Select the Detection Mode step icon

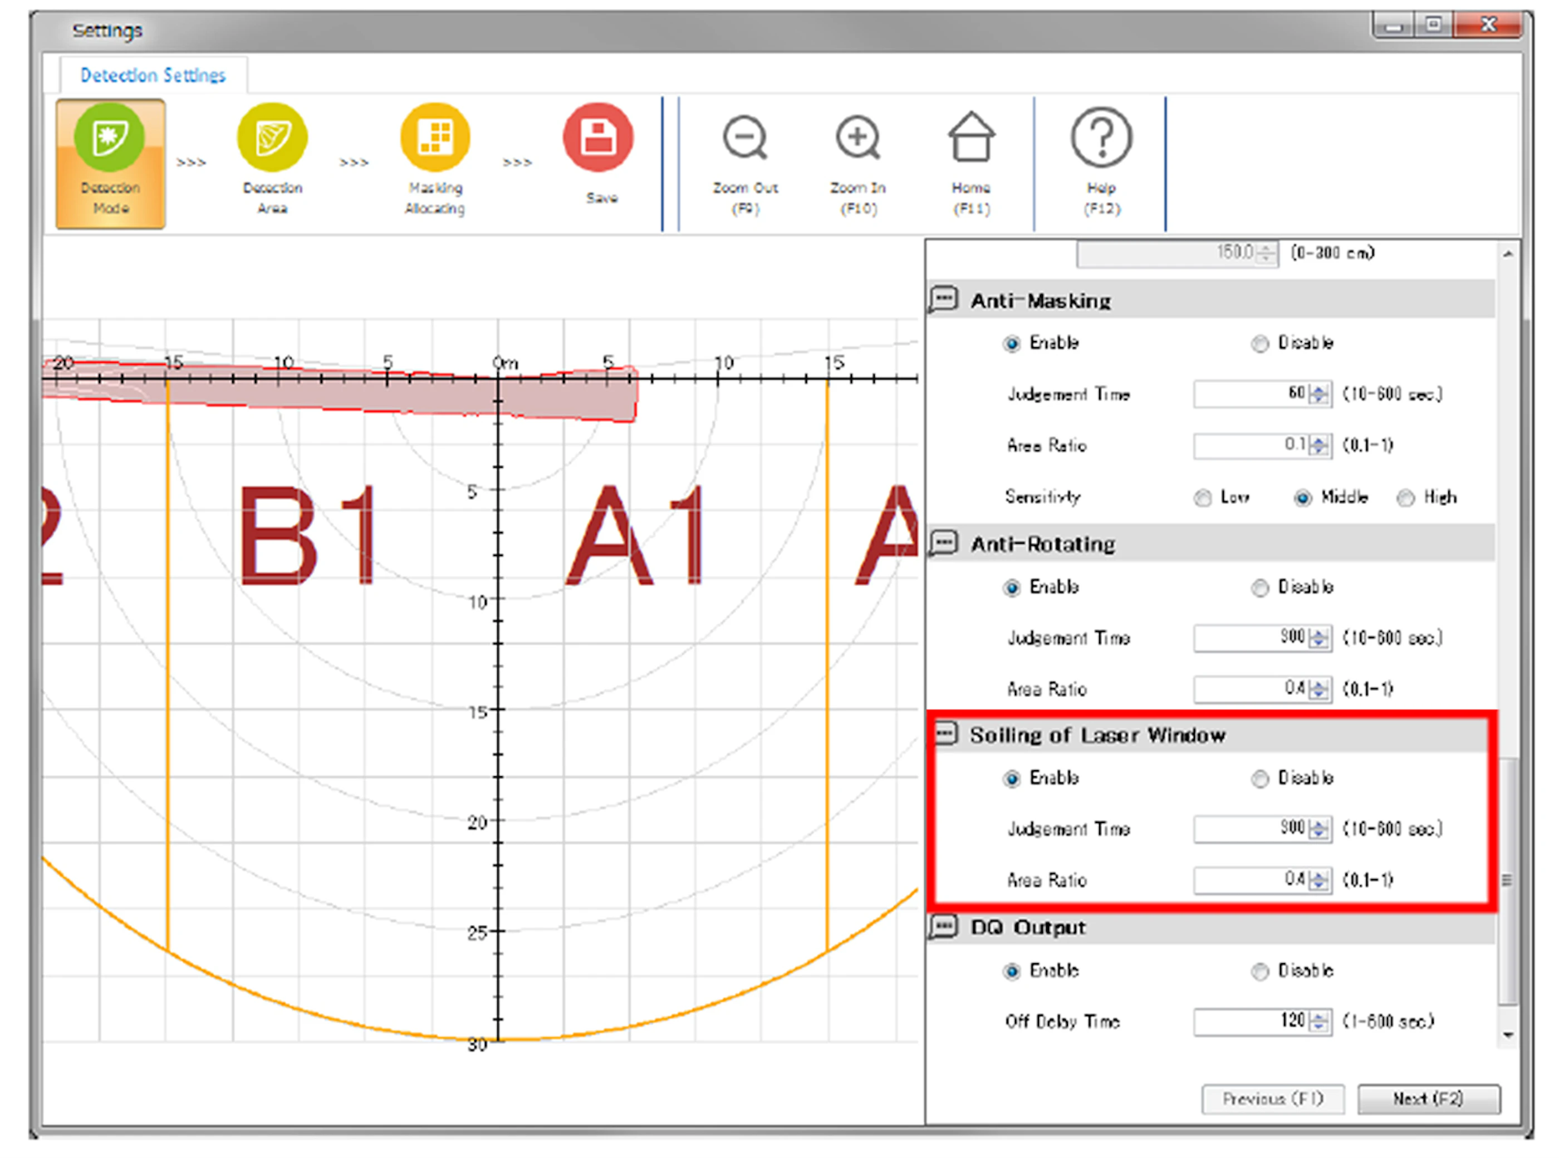coord(109,138)
